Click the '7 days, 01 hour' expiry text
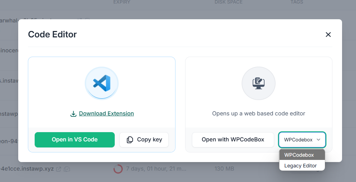356x182 pixels. point(157,169)
